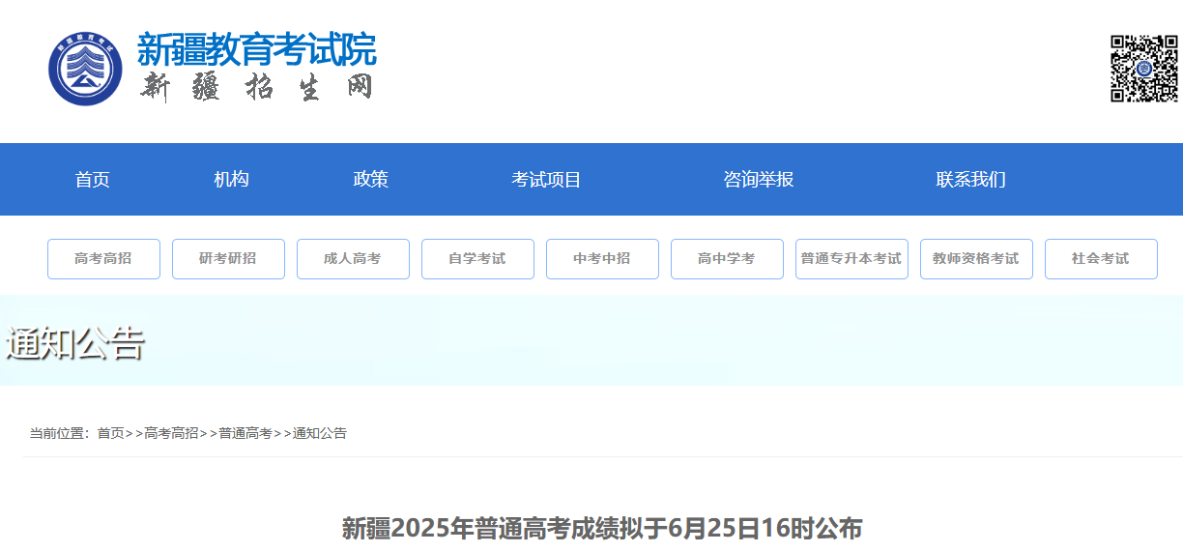Click the 普通专升本考试 category button
Viewport: 1183px width, 552px height.
[851, 259]
